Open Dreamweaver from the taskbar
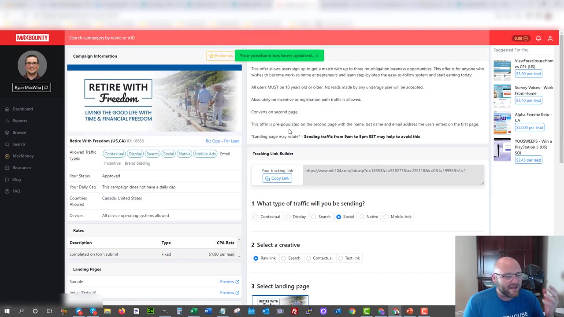 click(151, 311)
